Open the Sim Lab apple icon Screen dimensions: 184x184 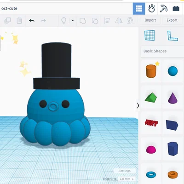(x=151, y=8)
